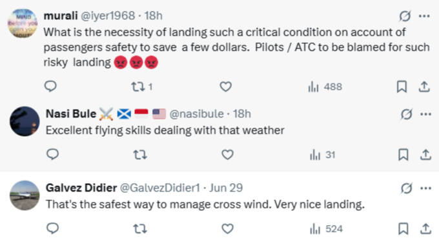Like murali's tweet
This screenshot has width=439, height=247.
coord(226,86)
